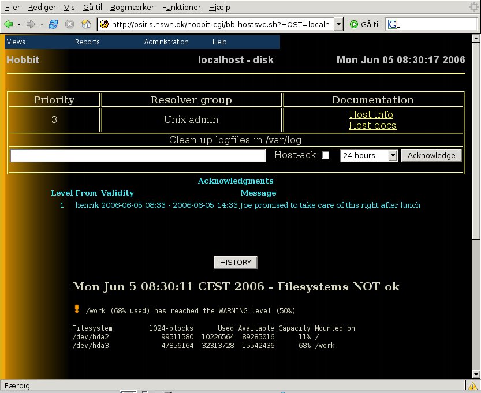This screenshot has height=393, width=481.
Task: Click the acknowledgment message text field
Action: (138, 155)
